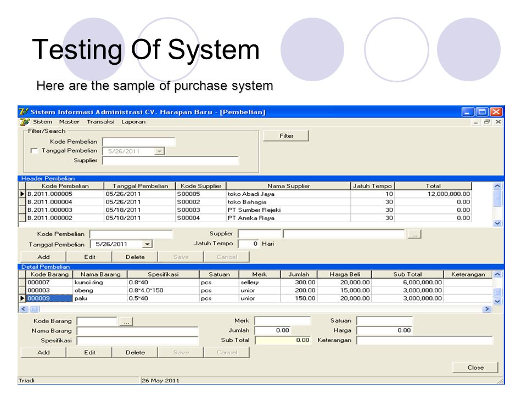527x395 pixels.
Task: Open the Tanggal Pembelian entry date dropdown
Action: pos(147,244)
